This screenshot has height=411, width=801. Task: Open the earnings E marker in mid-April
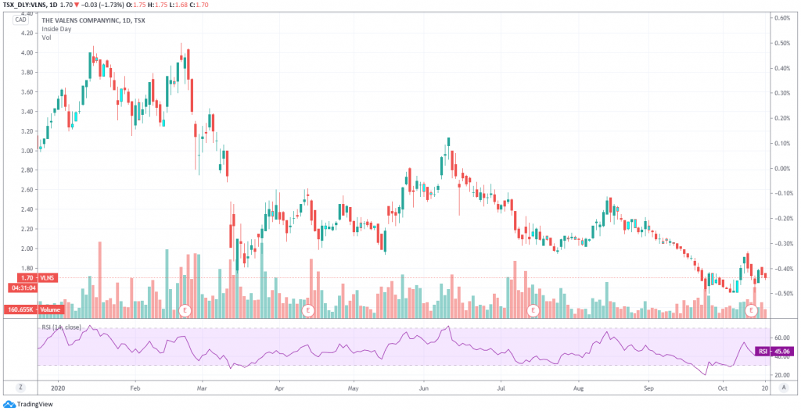(307, 310)
